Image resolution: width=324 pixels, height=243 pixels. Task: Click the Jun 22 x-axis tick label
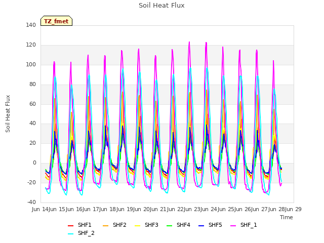click(x=176, y=209)
